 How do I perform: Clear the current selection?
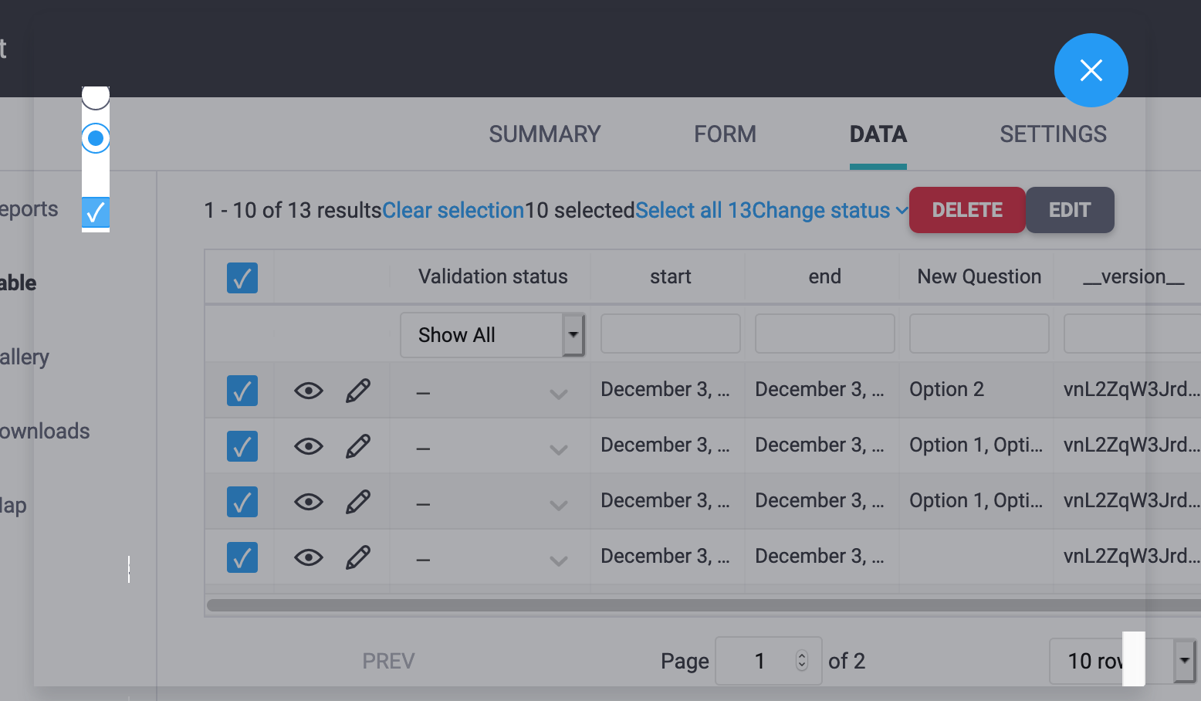(452, 210)
